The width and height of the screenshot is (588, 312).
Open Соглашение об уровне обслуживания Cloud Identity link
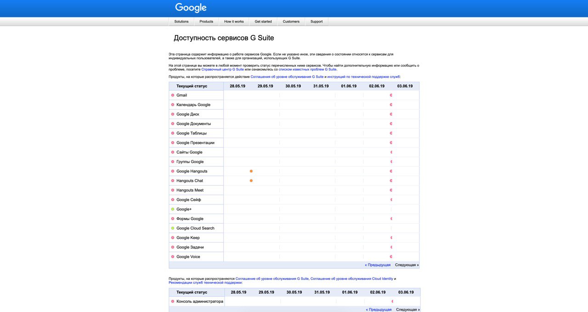[x=352, y=278]
